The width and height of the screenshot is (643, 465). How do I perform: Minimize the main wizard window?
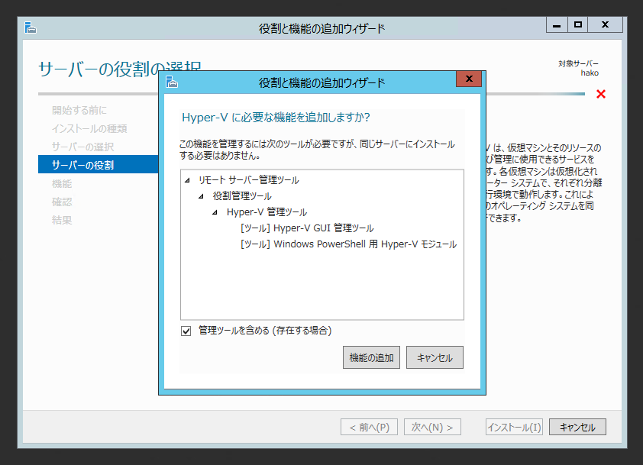click(557, 24)
